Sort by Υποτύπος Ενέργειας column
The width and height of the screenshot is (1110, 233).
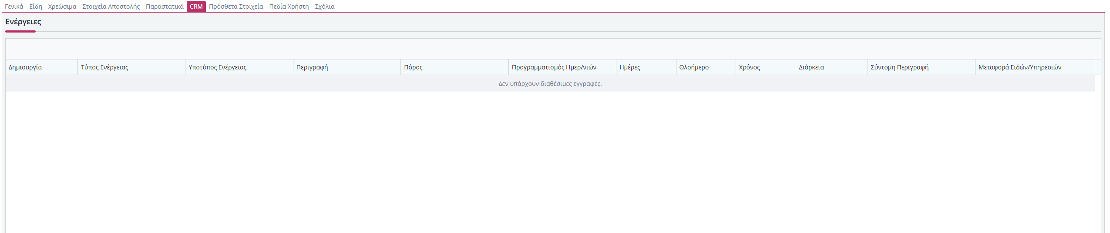(217, 67)
